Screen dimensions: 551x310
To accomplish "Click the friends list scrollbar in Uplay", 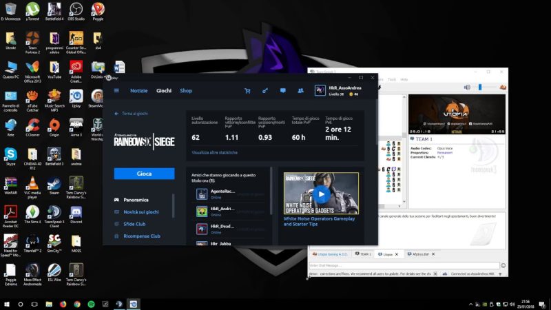I will (271, 191).
